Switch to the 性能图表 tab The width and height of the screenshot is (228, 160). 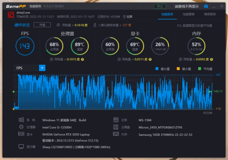(189, 14)
